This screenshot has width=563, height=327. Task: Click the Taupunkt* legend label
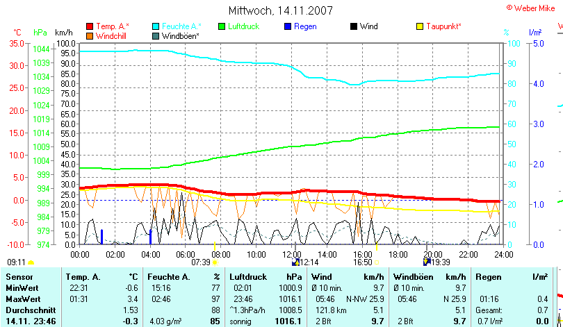pos(443,27)
